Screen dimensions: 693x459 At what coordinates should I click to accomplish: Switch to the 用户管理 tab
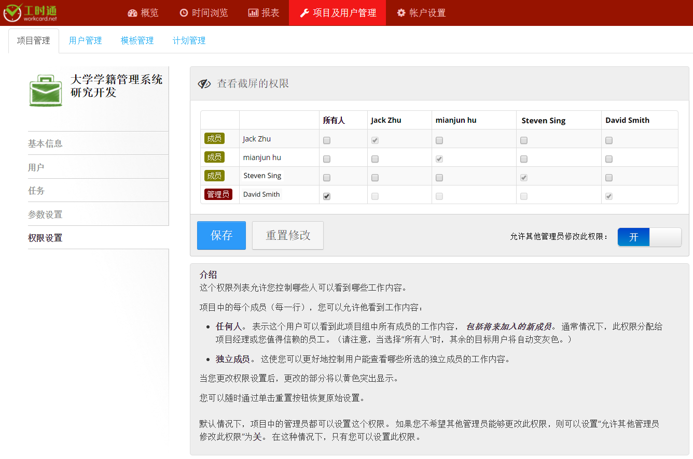tap(85, 41)
